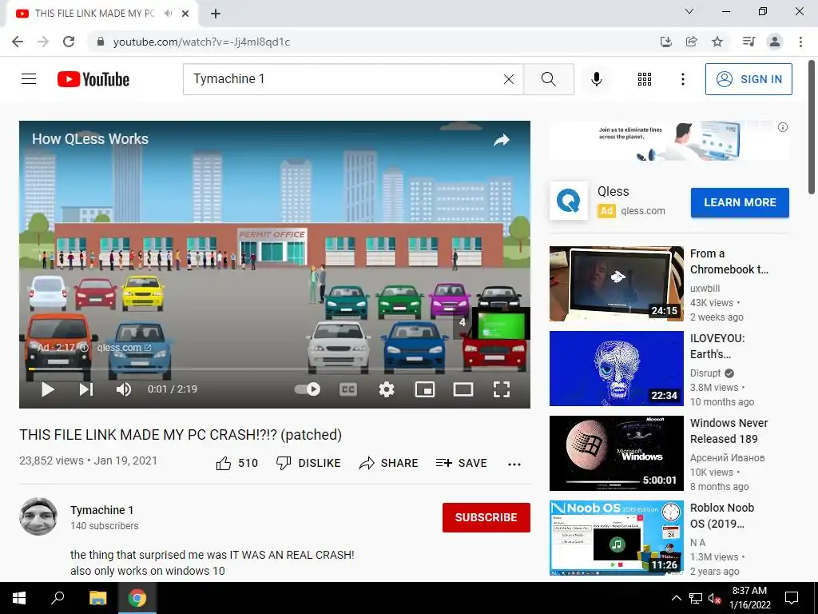Viewport: 818px width, 614px height.
Task: Open the Qless logo in sidebar ad
Action: pos(569,201)
